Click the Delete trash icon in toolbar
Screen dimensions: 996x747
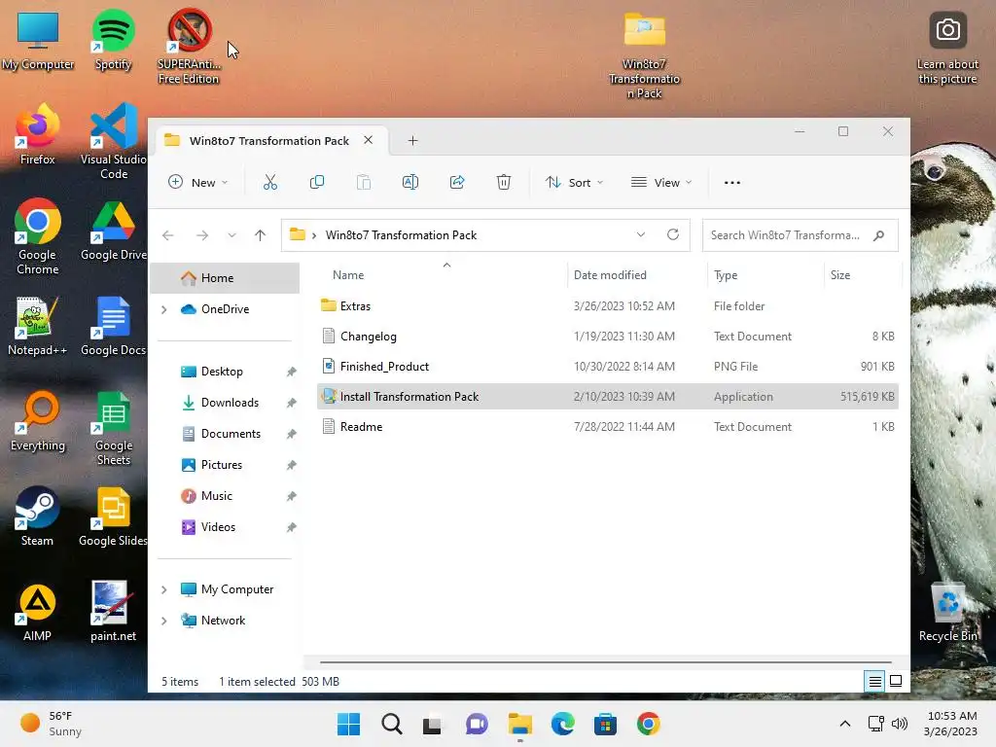click(503, 182)
